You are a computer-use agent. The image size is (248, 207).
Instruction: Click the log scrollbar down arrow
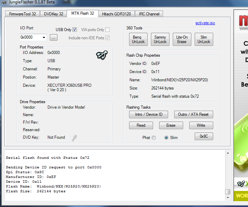228,198
